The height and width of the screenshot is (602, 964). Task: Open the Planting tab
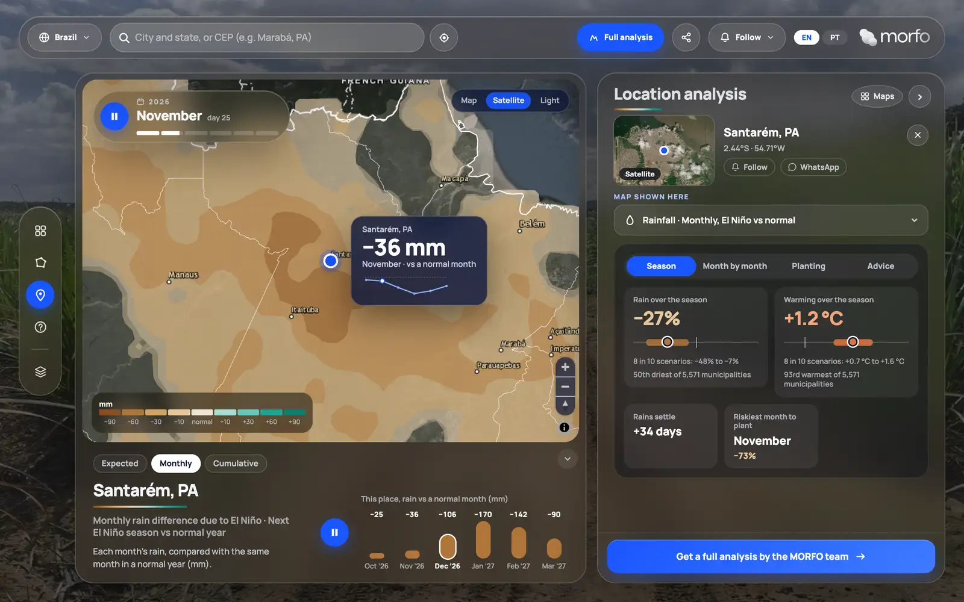(x=808, y=266)
